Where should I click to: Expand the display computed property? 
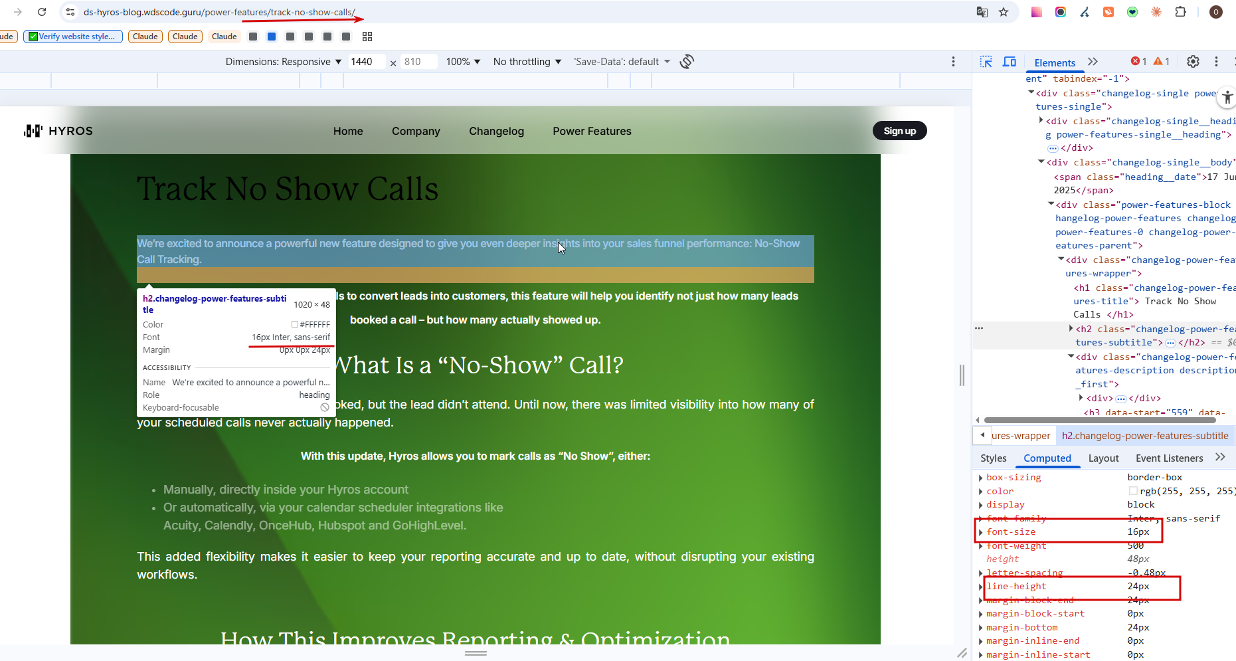pos(980,505)
